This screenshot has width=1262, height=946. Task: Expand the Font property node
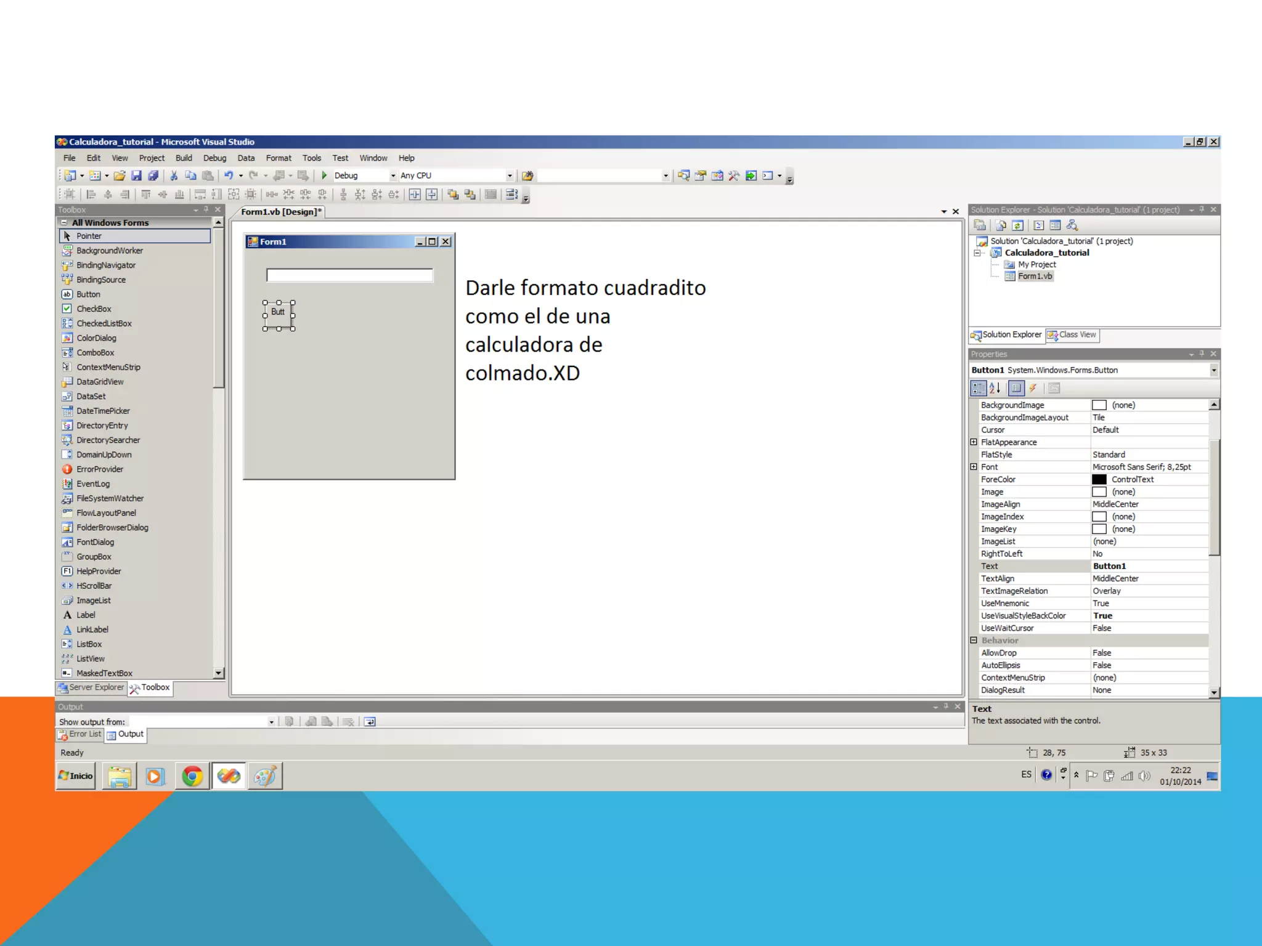pos(974,467)
